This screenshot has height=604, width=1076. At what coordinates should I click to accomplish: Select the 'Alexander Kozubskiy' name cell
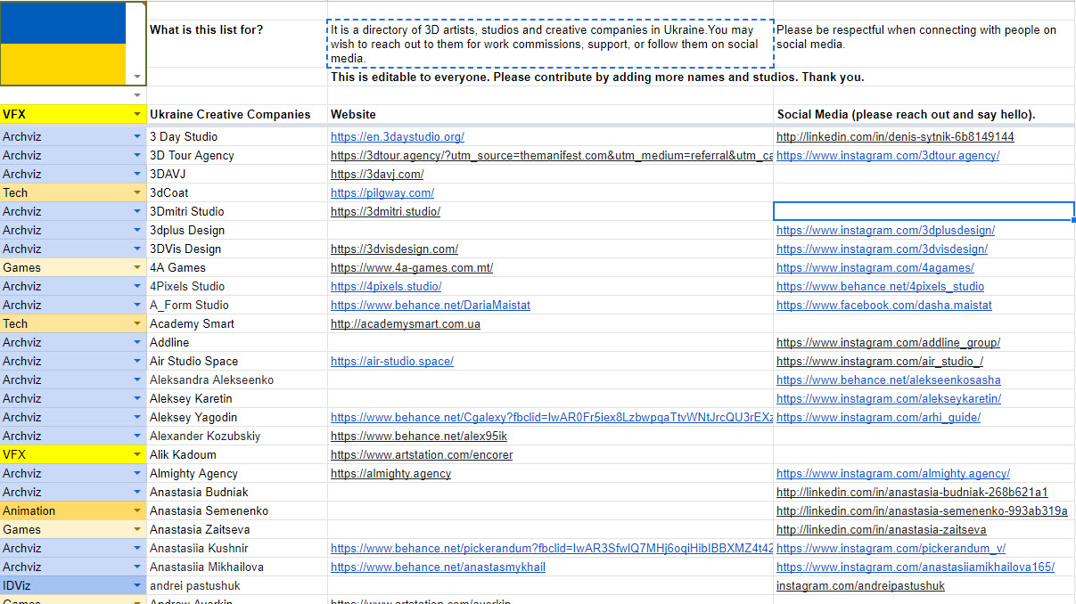coord(237,437)
